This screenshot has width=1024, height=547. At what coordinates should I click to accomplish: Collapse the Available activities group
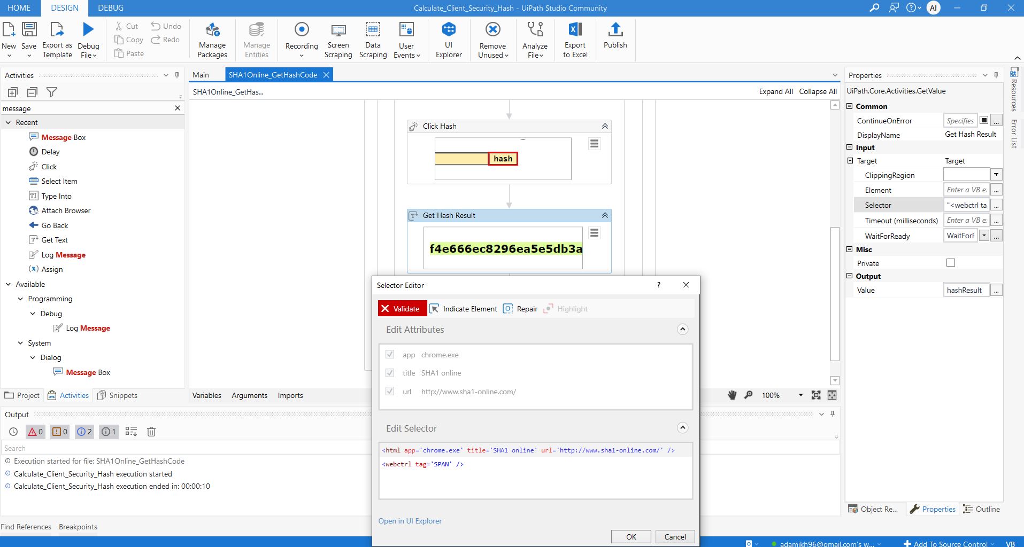pyautogui.click(x=9, y=284)
